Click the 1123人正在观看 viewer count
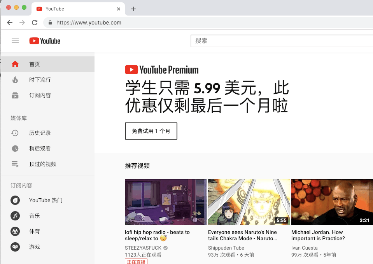373x264 pixels. tap(143, 255)
